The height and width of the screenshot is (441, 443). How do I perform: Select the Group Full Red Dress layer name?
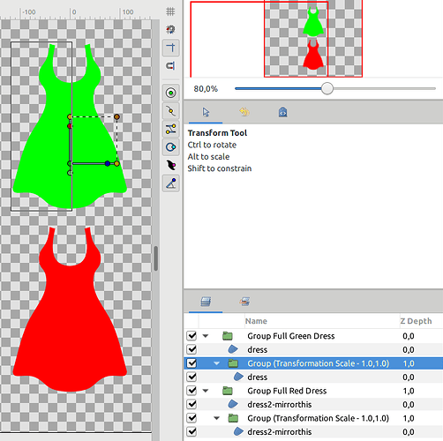click(x=287, y=391)
